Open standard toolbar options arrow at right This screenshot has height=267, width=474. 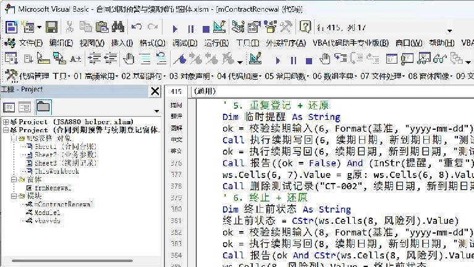coord(449,30)
